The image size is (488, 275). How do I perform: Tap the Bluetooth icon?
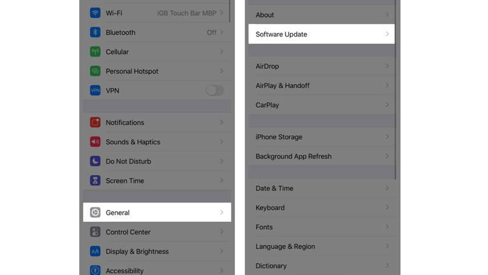pyautogui.click(x=95, y=33)
